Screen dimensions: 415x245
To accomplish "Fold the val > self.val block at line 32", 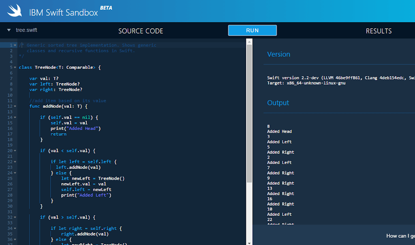I will [x=15, y=217].
